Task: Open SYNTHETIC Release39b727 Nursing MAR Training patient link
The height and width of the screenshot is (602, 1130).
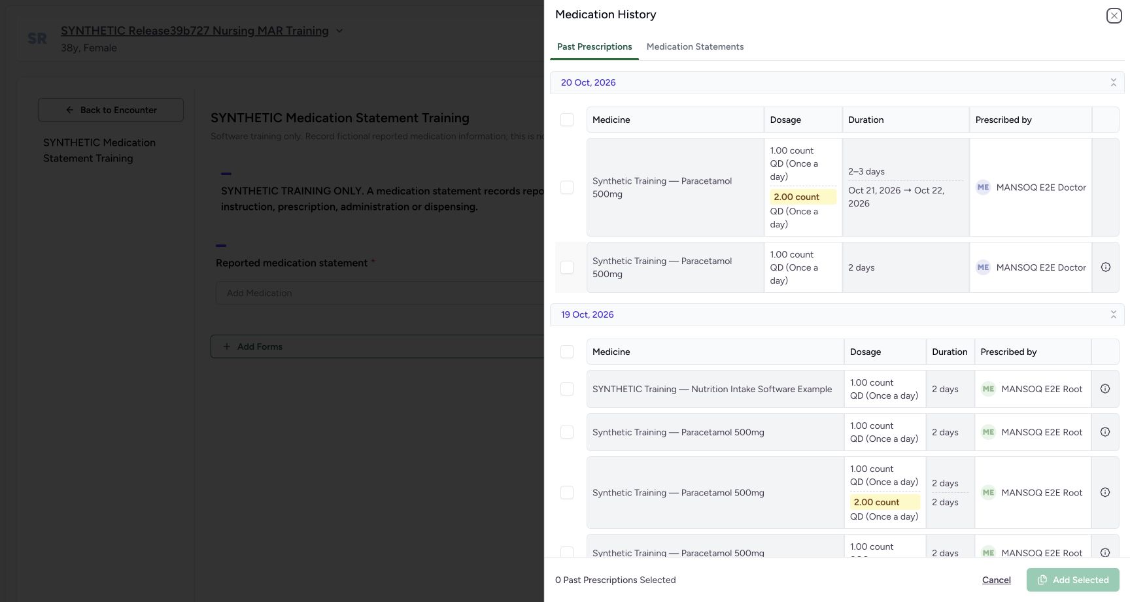Action: tap(195, 31)
